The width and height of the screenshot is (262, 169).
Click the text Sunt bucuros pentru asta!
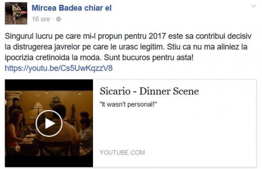(149, 58)
